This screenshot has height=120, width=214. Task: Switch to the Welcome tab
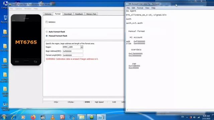[48, 14]
